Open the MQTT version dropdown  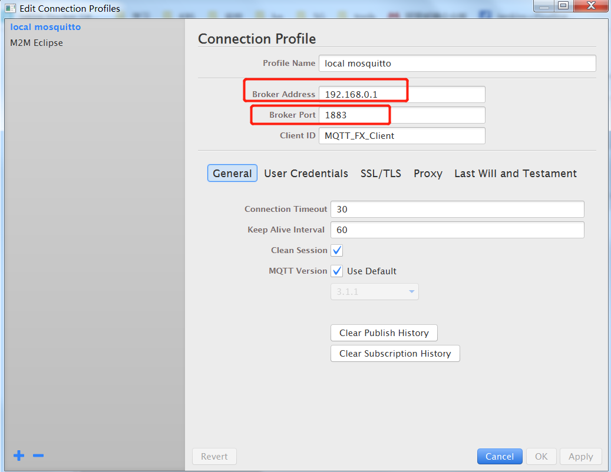click(x=411, y=291)
